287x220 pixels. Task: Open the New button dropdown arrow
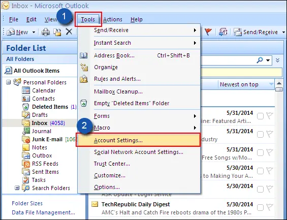[x=34, y=33]
